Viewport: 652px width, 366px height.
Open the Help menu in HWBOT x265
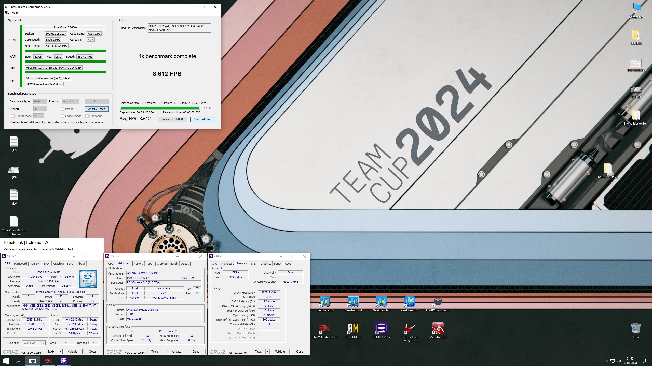(x=15, y=13)
